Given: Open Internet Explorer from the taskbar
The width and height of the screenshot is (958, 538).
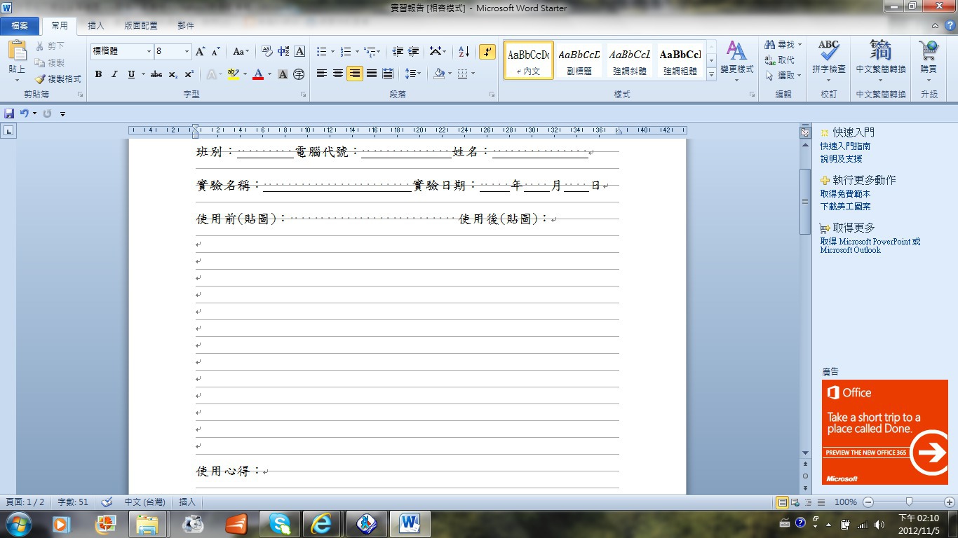Looking at the screenshot, I should 321,523.
